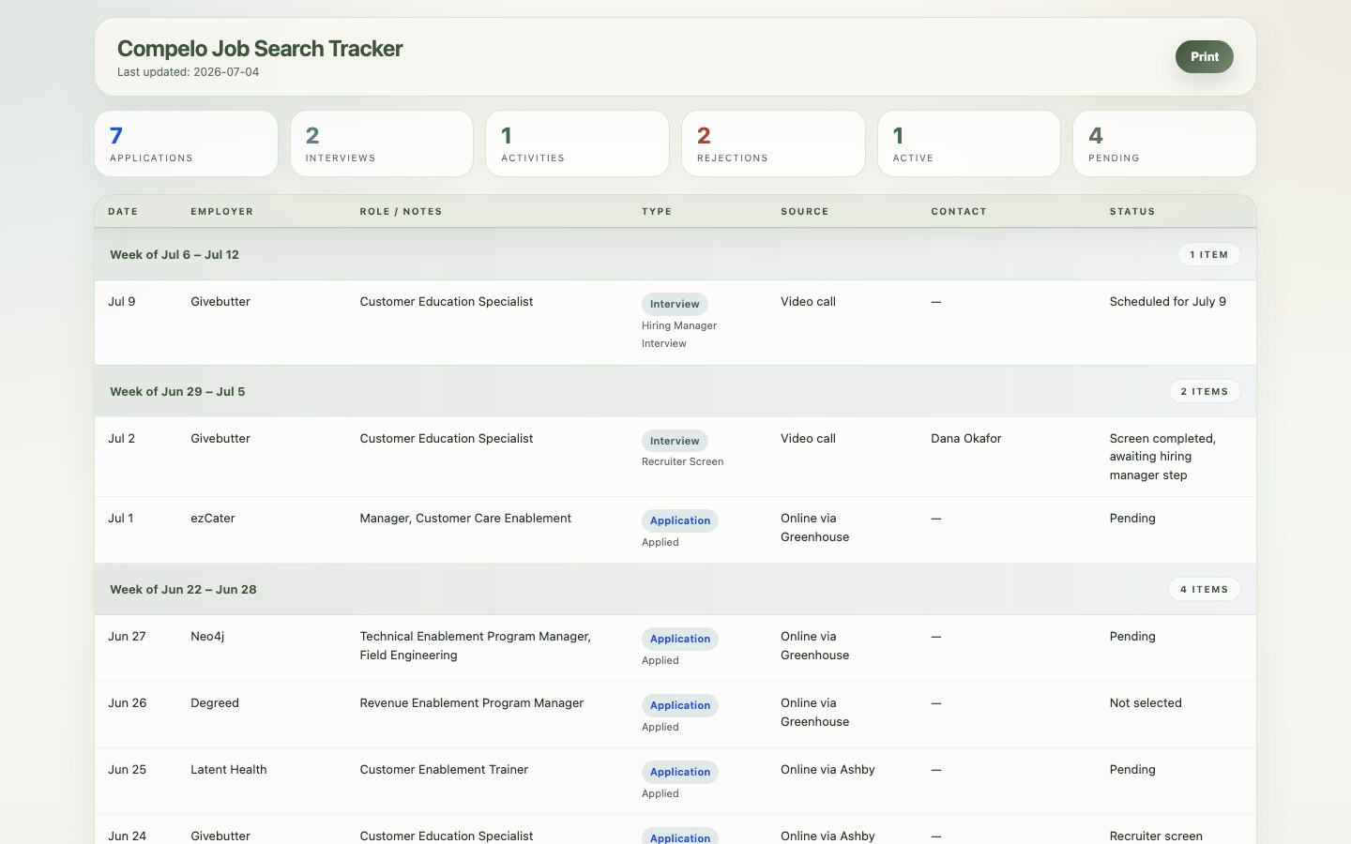Screen dimensions: 1351x844
Task: Open the Activities stat card
Action: coord(577,143)
